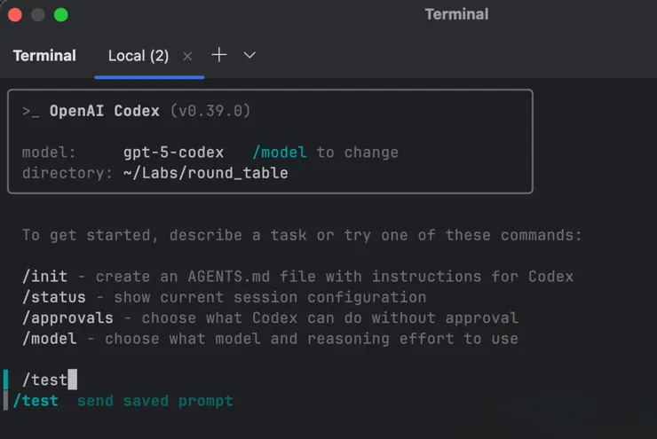The image size is (657, 439).
Task: Click the cyan /model to change hint
Action: [279, 153]
